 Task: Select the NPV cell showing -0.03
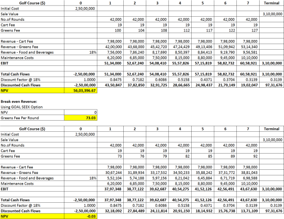pos(81,216)
